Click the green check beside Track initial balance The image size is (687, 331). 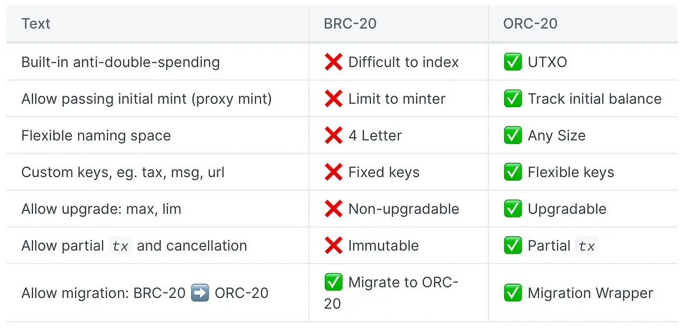pos(513,99)
